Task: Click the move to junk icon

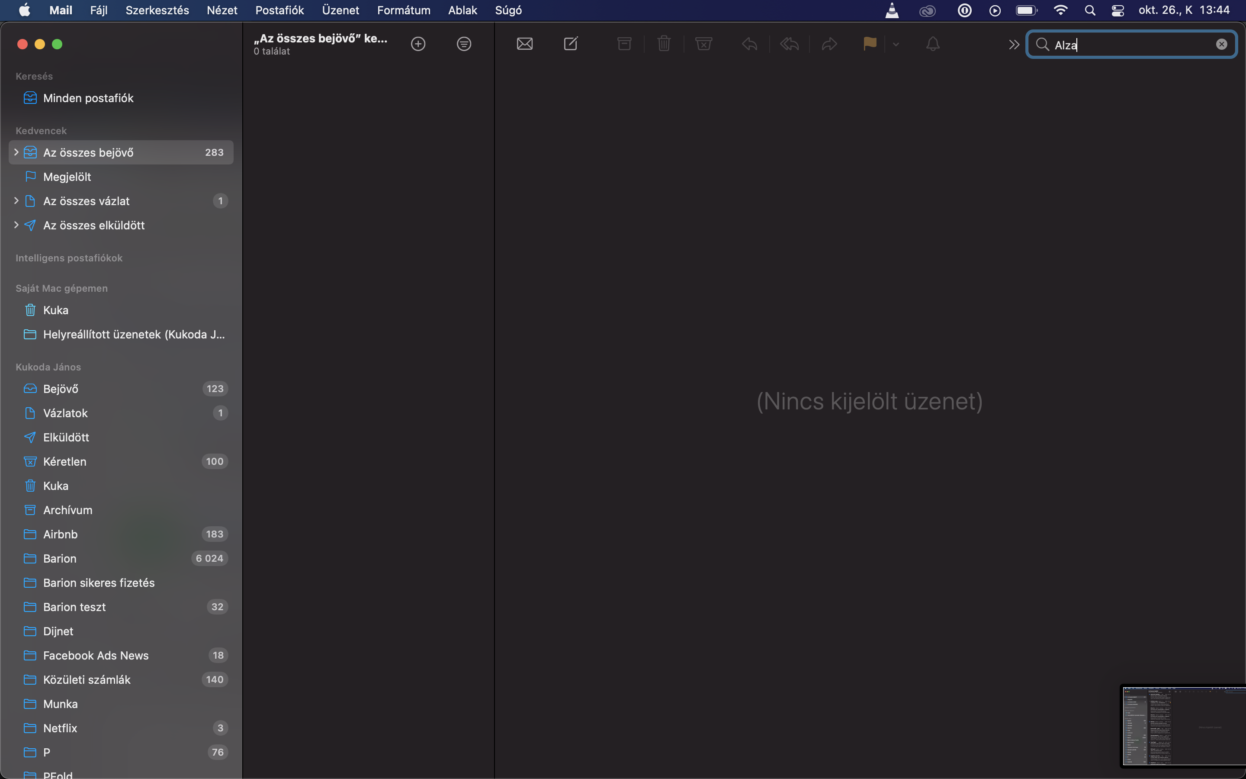Action: (704, 43)
